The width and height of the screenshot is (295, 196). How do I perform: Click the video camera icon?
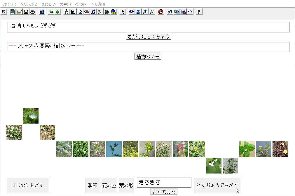click(107, 12)
